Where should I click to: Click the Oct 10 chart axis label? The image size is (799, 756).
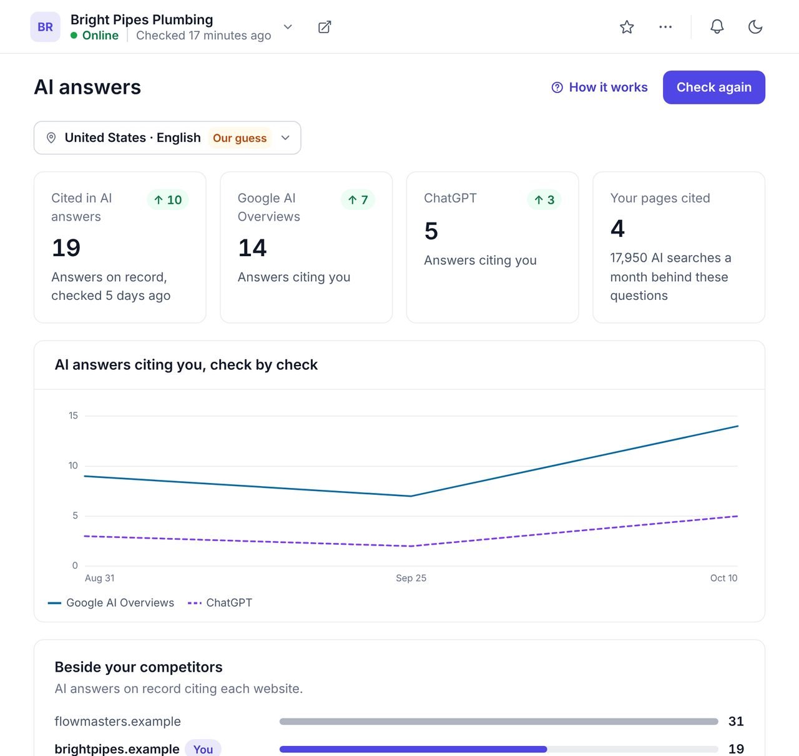723,578
